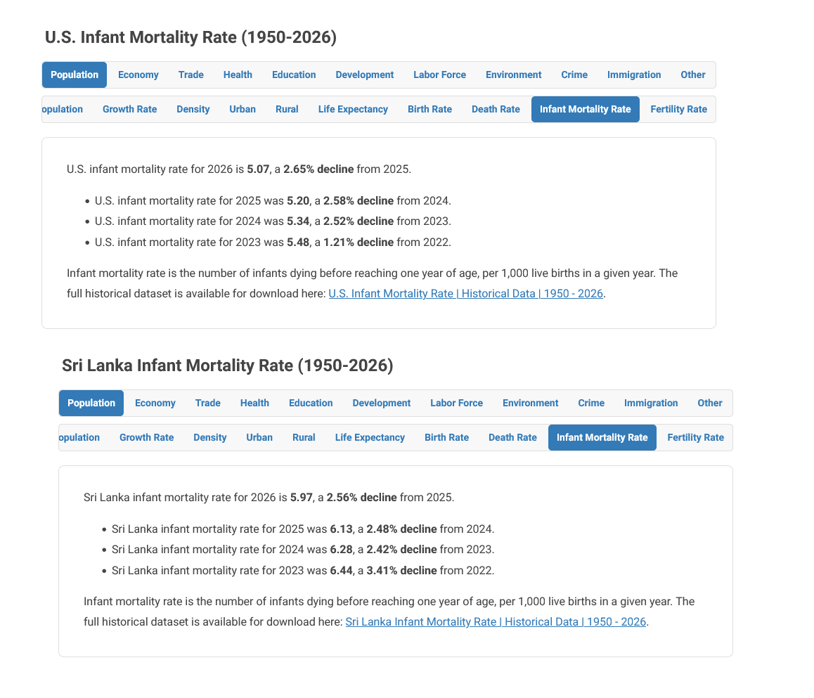Click Sri Lanka Urban sub-tab

coord(259,437)
